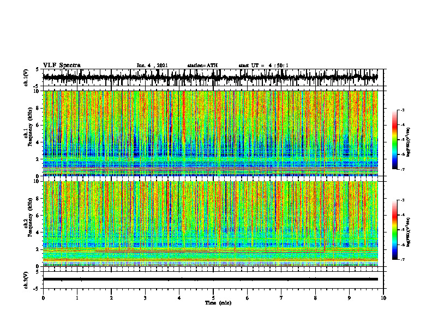Click the ch.2 PSD color scale bar
Image resolution: width=432 pixels, height=334 pixels.
394,230
